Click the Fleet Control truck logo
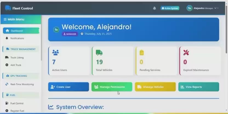Screen dimensions: 228x114 [8, 8]
